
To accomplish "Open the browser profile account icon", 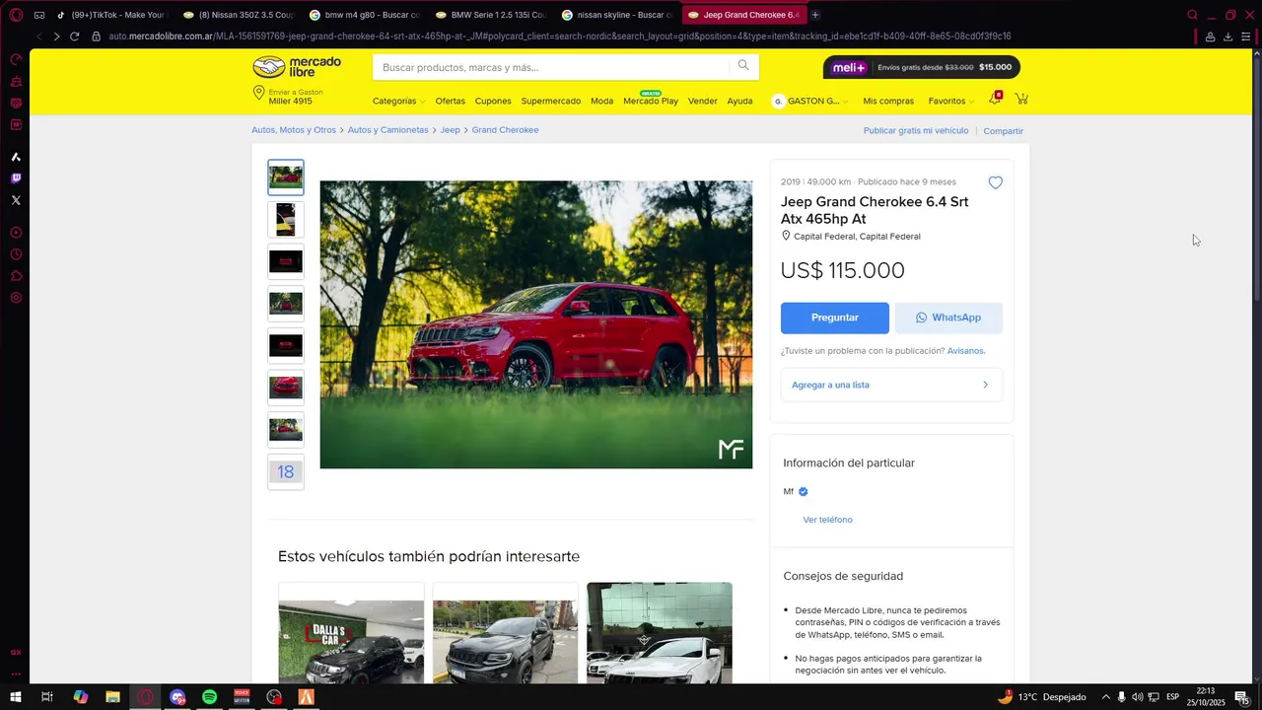I will tap(1210, 36).
